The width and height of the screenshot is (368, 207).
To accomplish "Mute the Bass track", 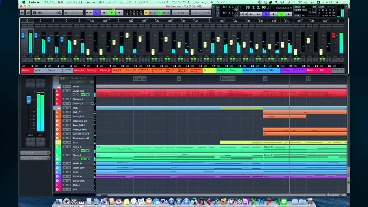I will (65, 143).
